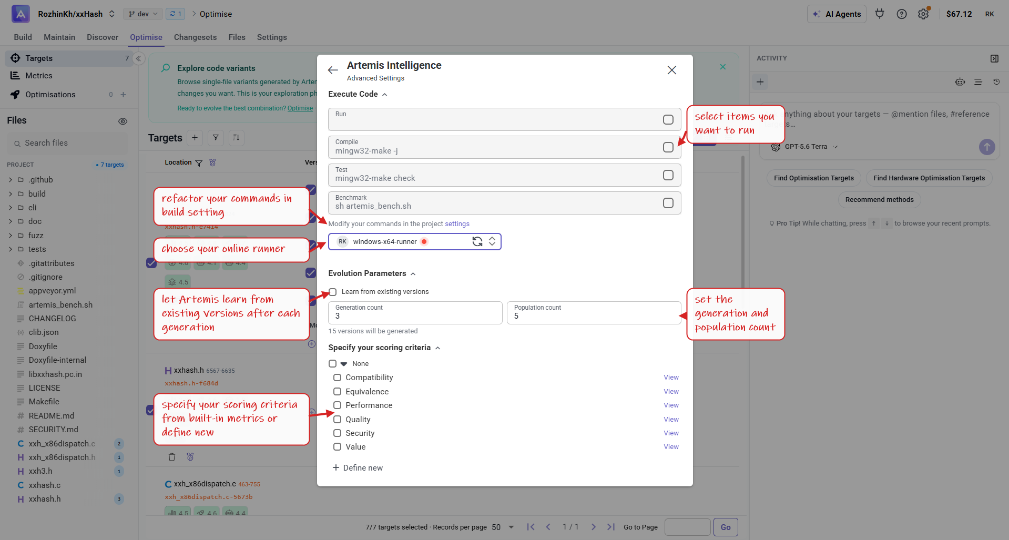
Task: Collapse Specify your scoring criteria section
Action: (x=437, y=348)
